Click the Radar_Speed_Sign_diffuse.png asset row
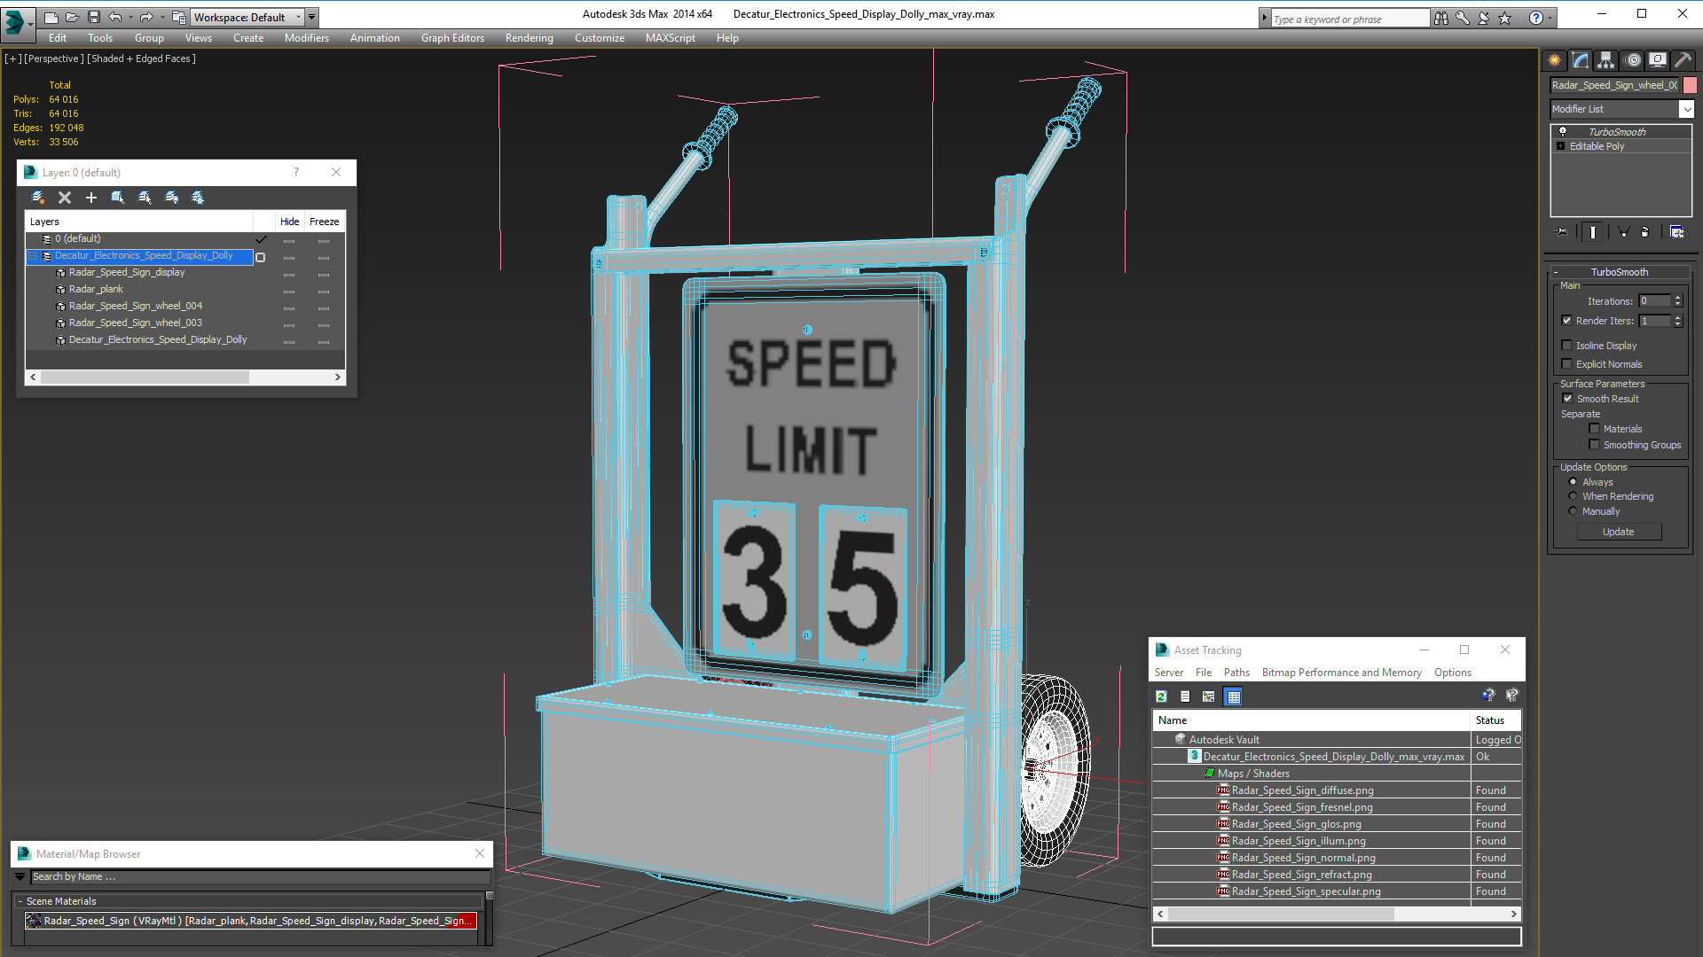This screenshot has width=1703, height=957. tap(1302, 790)
